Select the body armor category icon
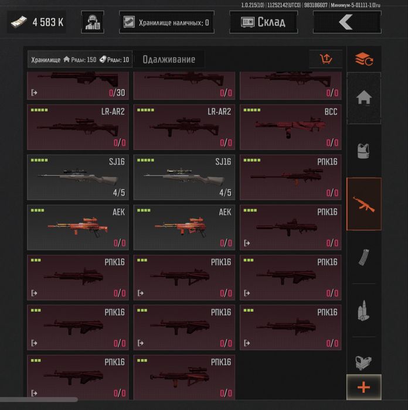The image size is (408, 410). click(364, 151)
